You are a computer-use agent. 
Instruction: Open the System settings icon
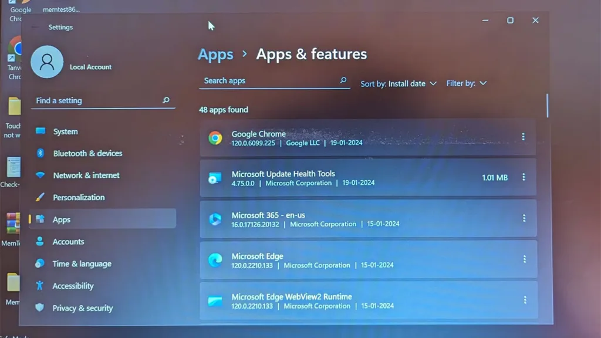(x=40, y=131)
